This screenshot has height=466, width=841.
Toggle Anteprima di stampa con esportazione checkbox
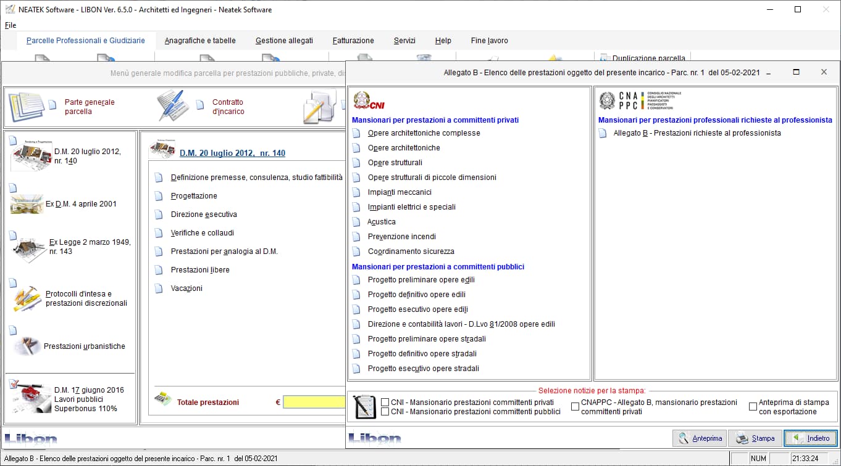point(753,407)
